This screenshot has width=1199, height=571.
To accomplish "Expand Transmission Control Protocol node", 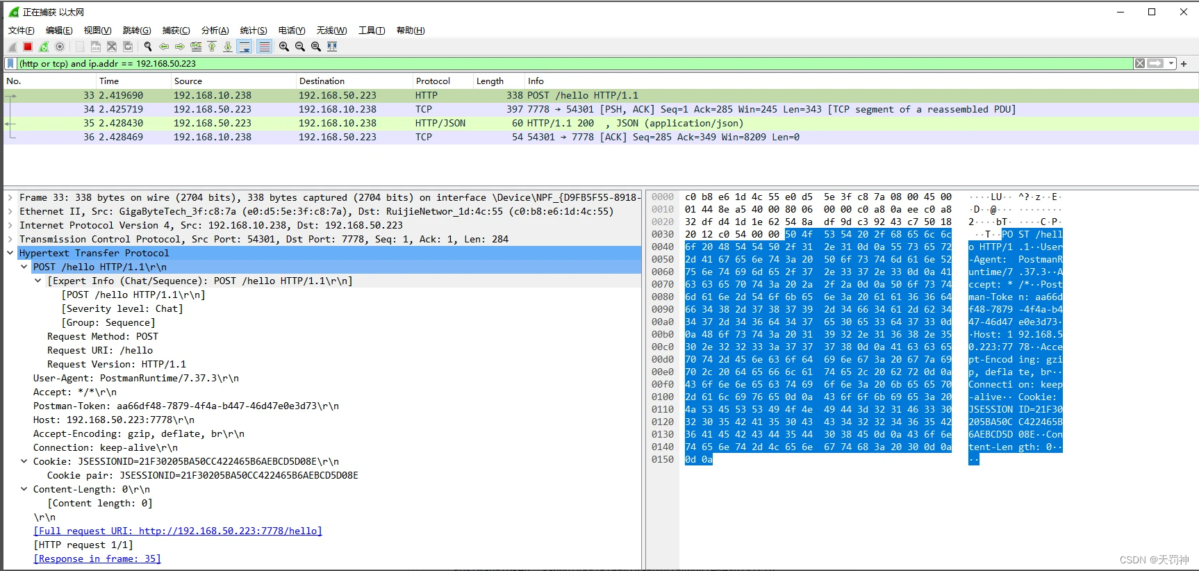I will click(x=10, y=239).
